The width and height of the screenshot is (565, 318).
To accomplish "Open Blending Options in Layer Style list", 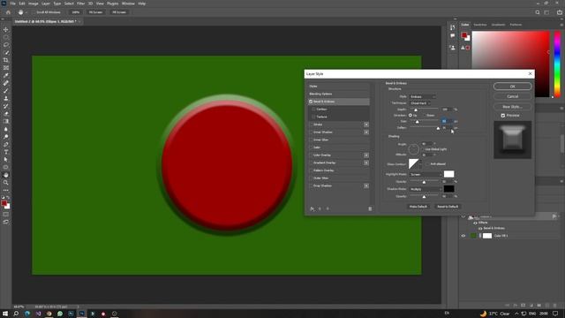I will [x=320, y=94].
